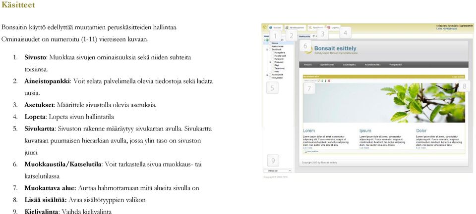The height and width of the screenshot is (214, 476).
Task: Open Ajankohtaista in the site navigation bar
Action: [x=327, y=65]
